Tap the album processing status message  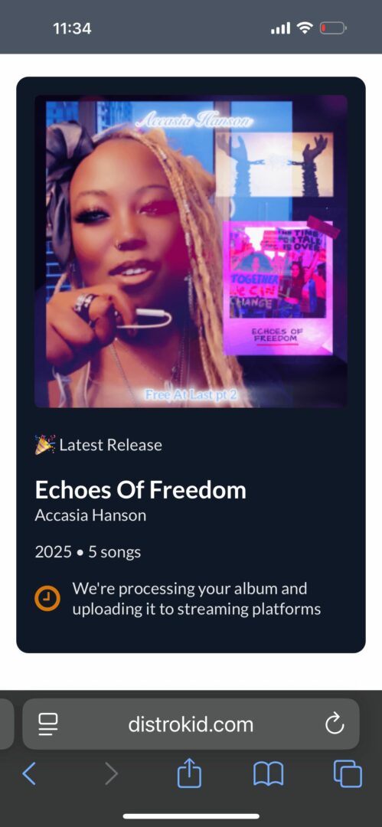point(196,599)
